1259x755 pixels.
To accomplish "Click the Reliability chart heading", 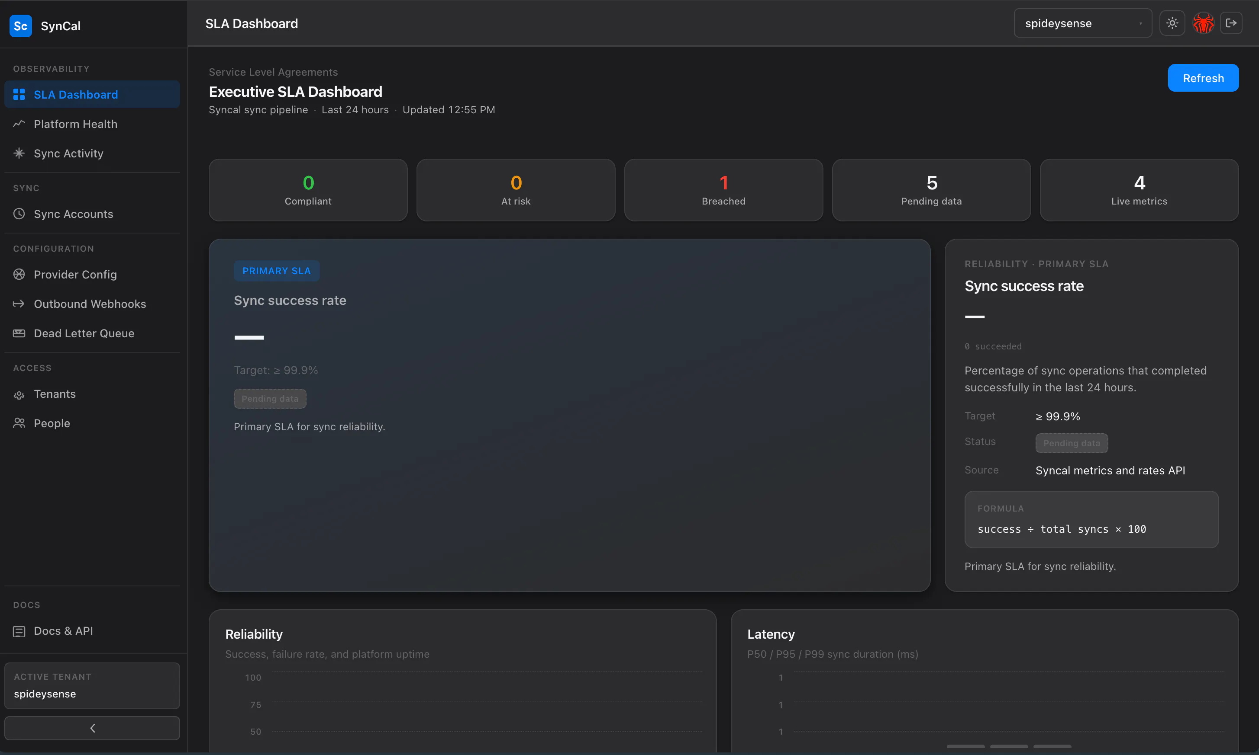I will 254,634.
